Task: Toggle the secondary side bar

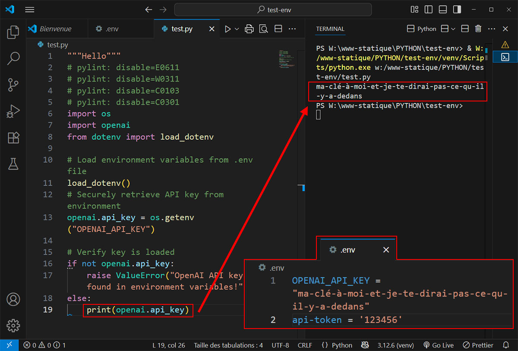Action: (x=456, y=9)
